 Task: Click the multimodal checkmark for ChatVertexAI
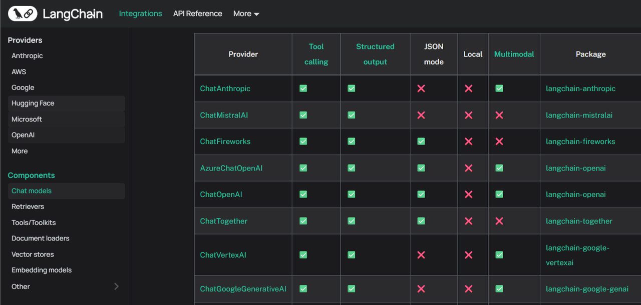[x=499, y=255]
